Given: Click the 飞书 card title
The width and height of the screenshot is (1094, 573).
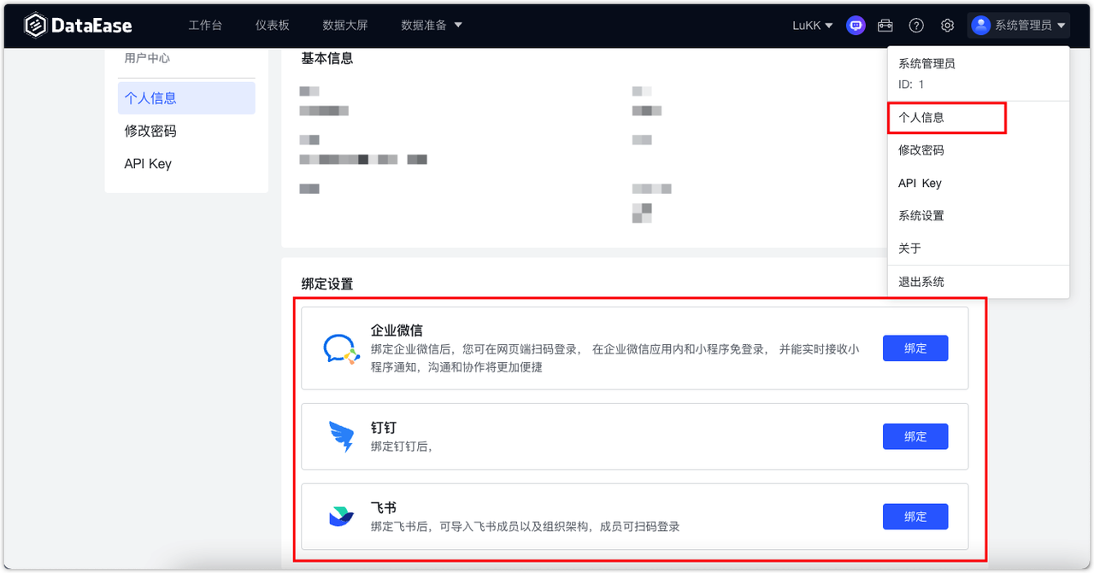Looking at the screenshot, I should click(384, 507).
